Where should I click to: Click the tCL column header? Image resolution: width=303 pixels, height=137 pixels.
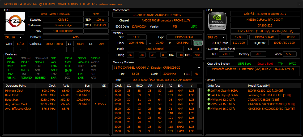click(x=129, y=86)
